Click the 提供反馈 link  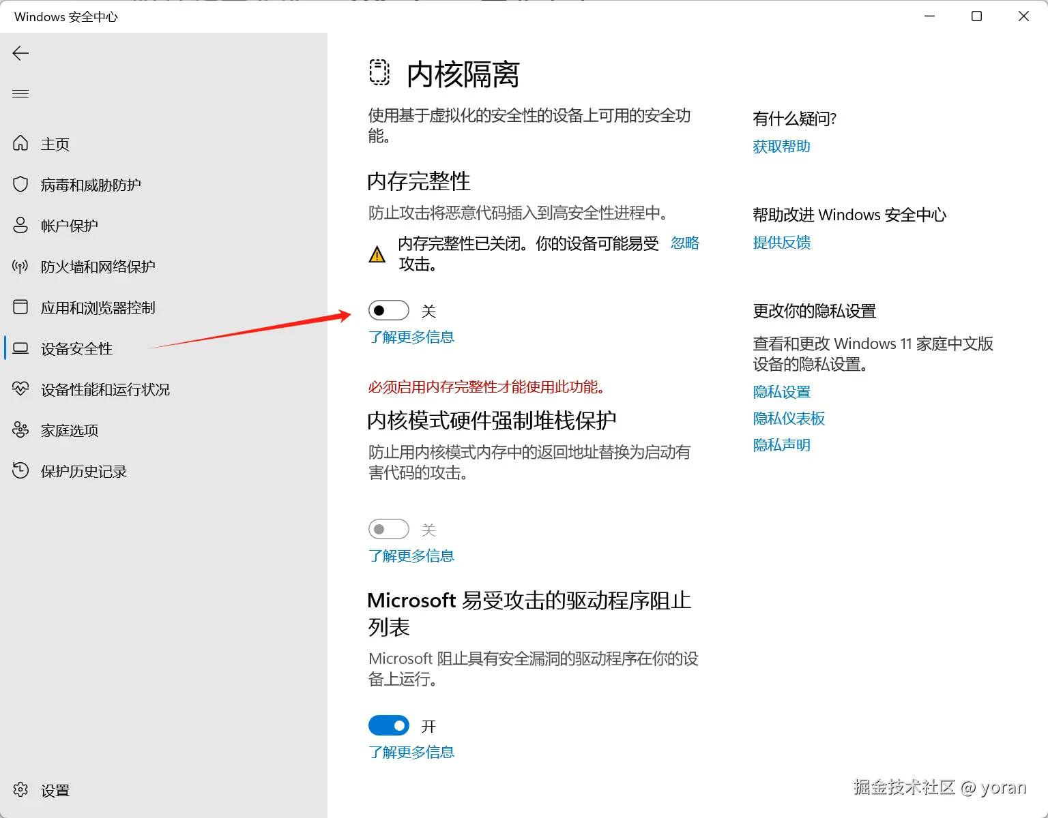(x=782, y=243)
